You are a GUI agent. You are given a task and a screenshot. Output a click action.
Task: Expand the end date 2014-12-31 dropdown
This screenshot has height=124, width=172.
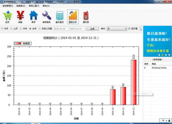coord(84,29)
